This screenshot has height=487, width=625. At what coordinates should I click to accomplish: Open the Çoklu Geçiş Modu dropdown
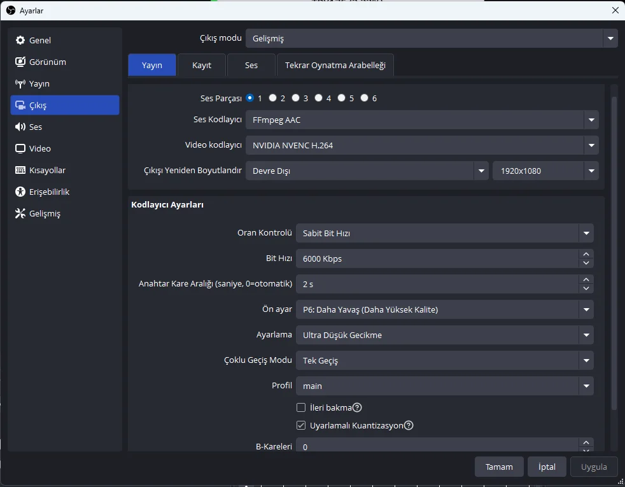tap(444, 361)
